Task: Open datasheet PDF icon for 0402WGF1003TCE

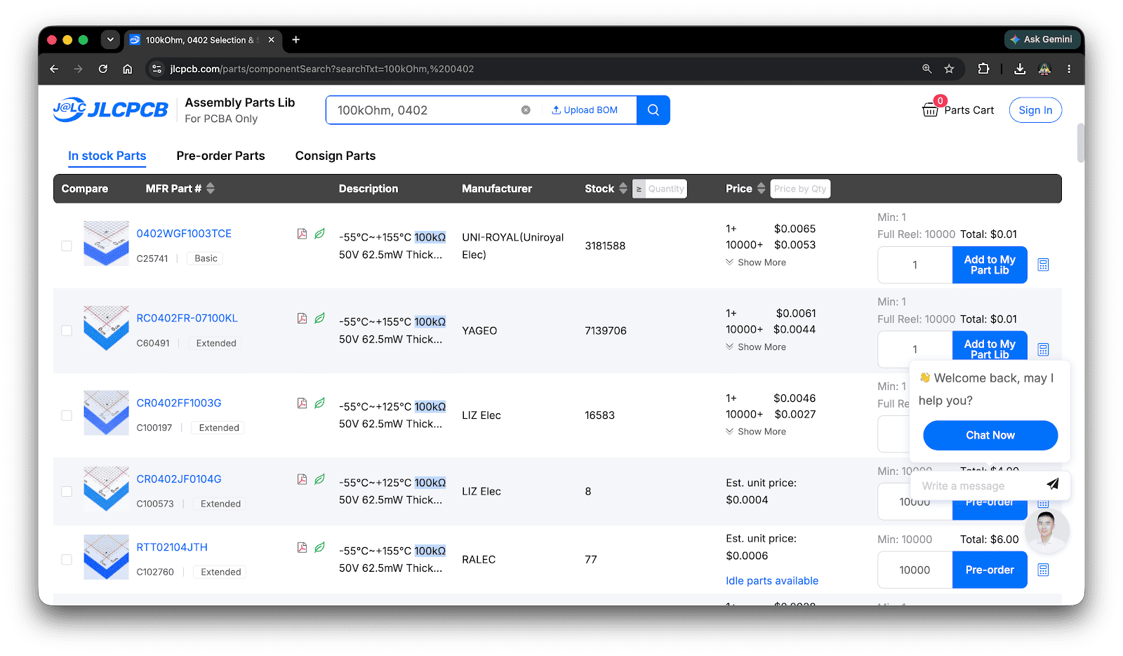Action: point(302,234)
